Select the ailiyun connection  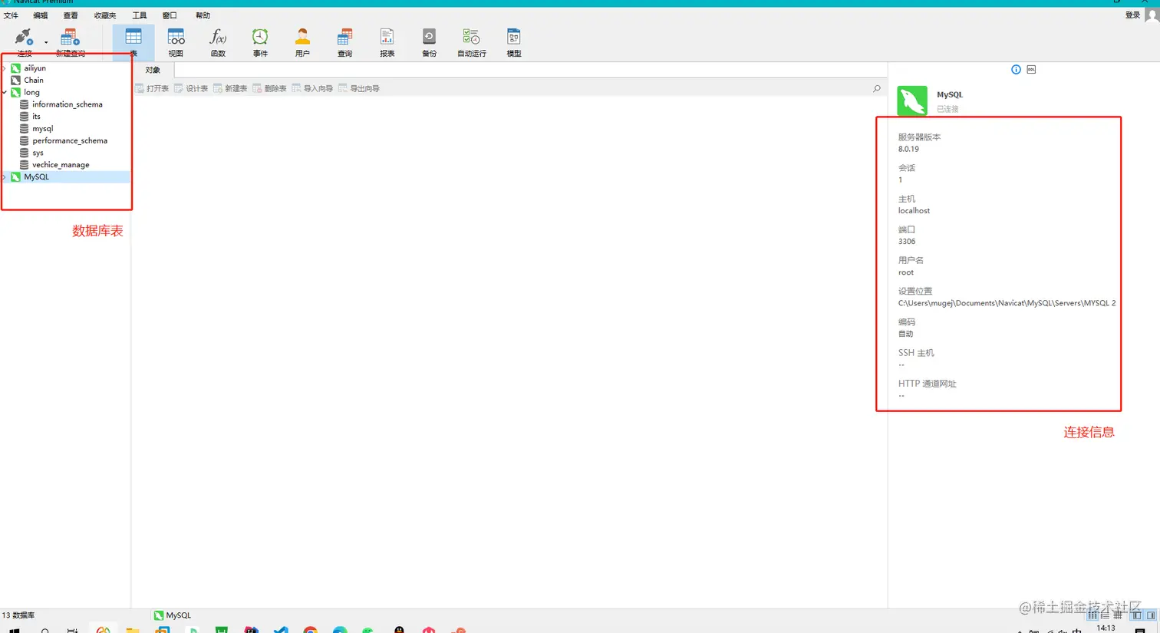click(35, 68)
